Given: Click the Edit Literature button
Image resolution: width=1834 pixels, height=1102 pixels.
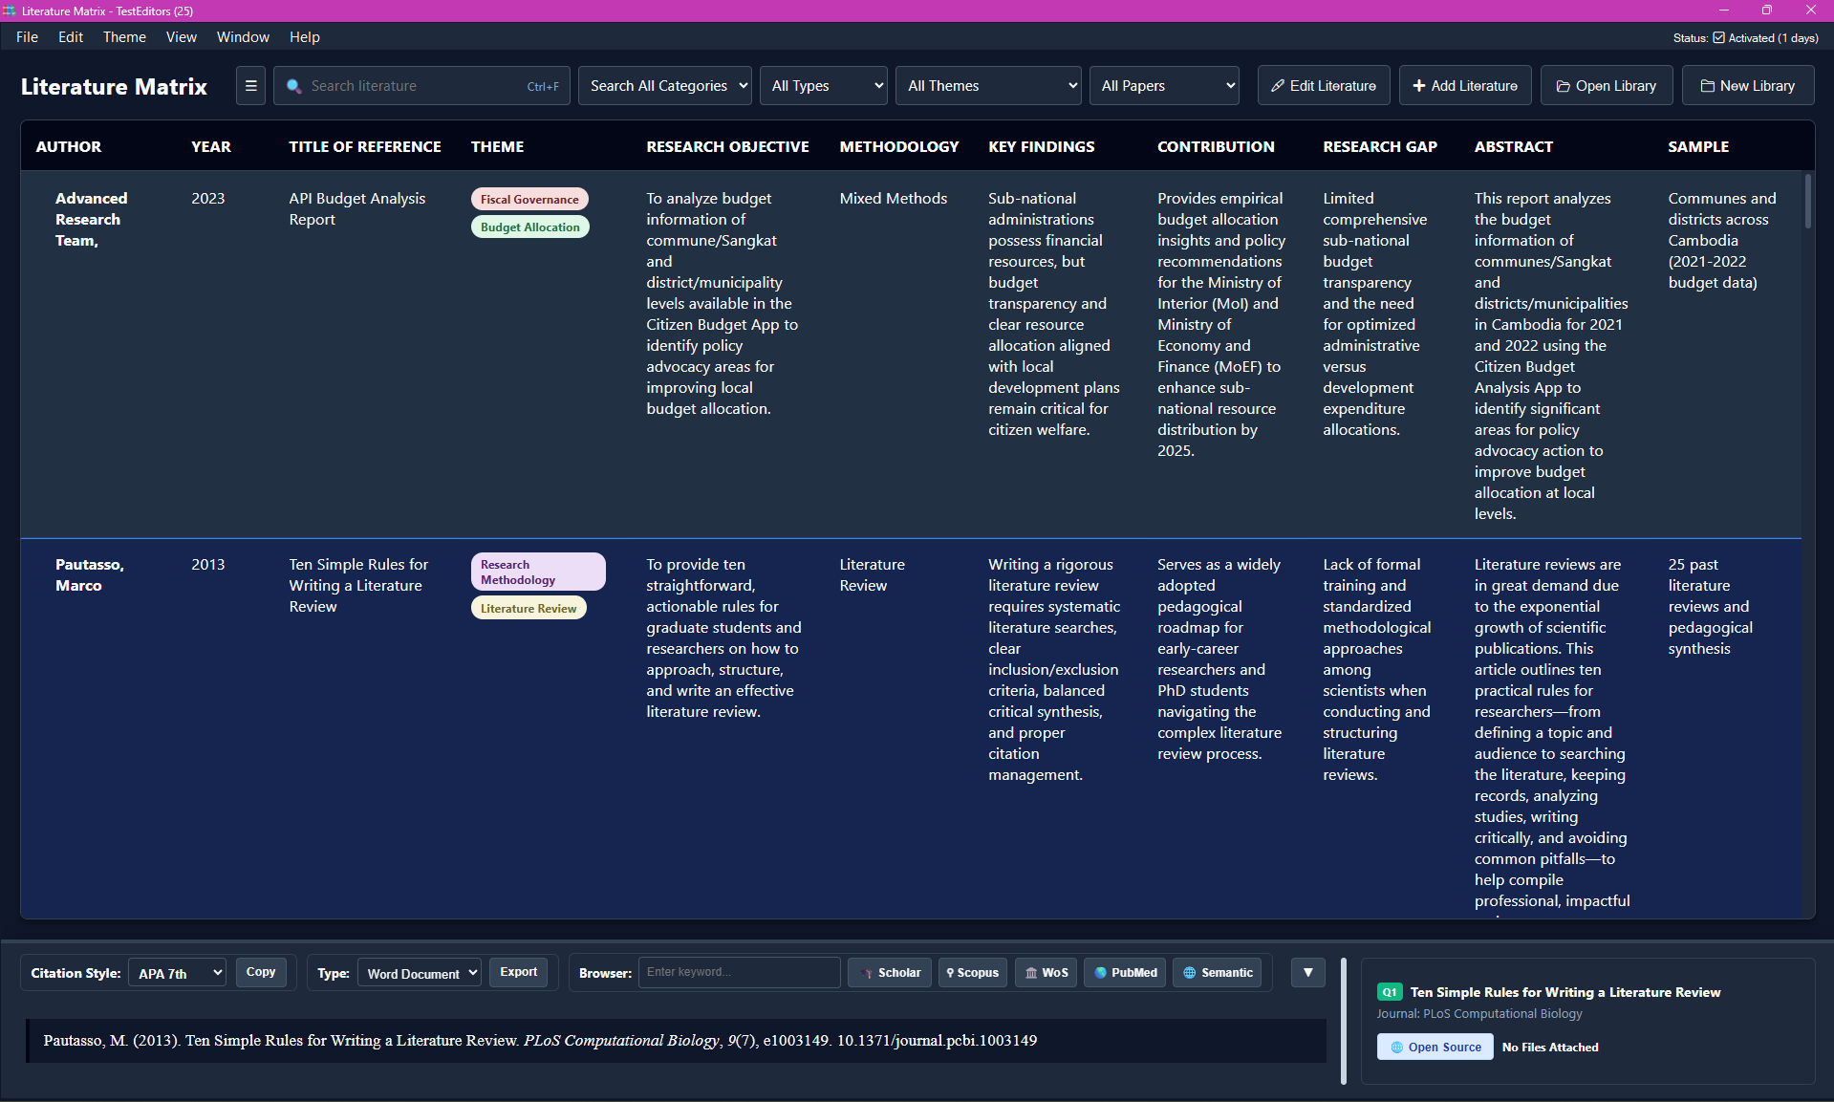Looking at the screenshot, I should point(1324,86).
